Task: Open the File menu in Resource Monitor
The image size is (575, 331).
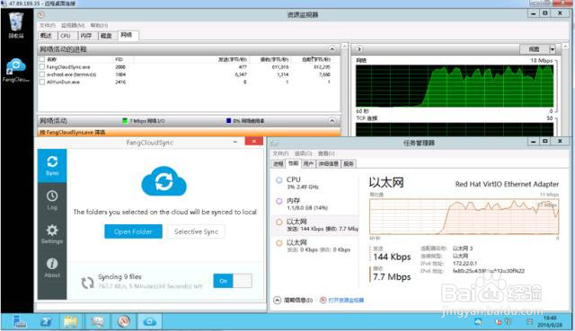Action: [x=48, y=25]
